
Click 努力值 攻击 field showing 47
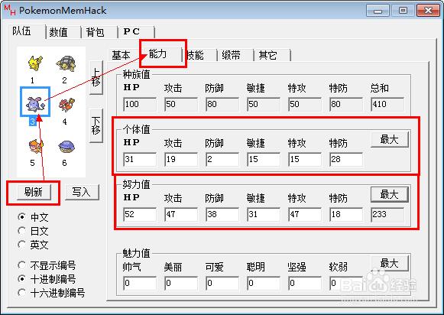point(181,214)
